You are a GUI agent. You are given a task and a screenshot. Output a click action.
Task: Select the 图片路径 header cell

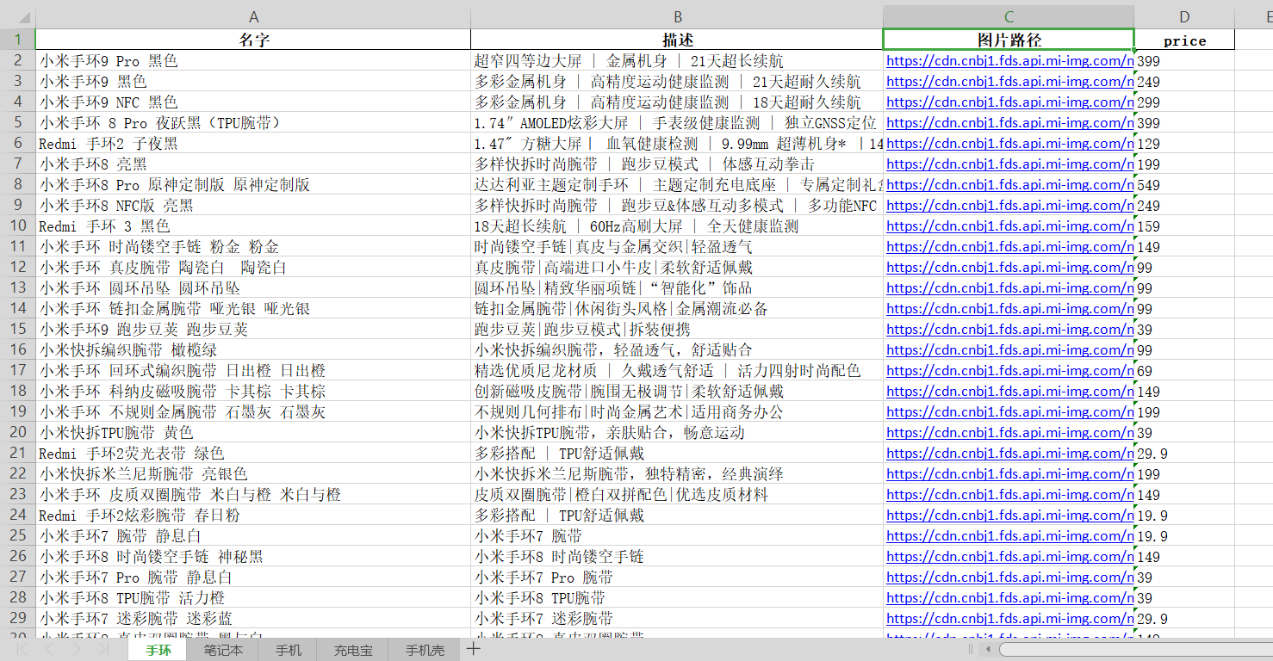coord(1009,40)
